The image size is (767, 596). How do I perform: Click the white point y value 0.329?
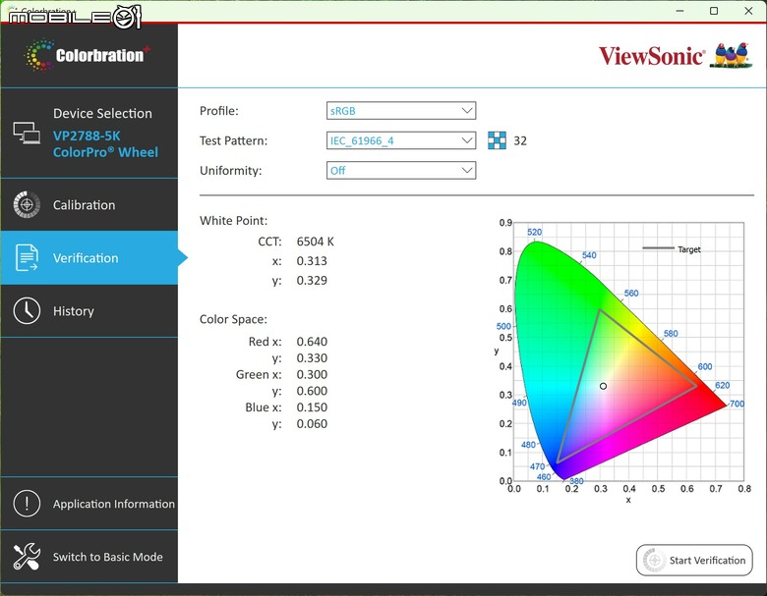click(x=312, y=281)
